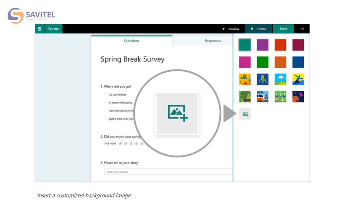Rate one star in question 2
Image resolution: width=352 pixels, height=211 pixels.
coord(120,143)
